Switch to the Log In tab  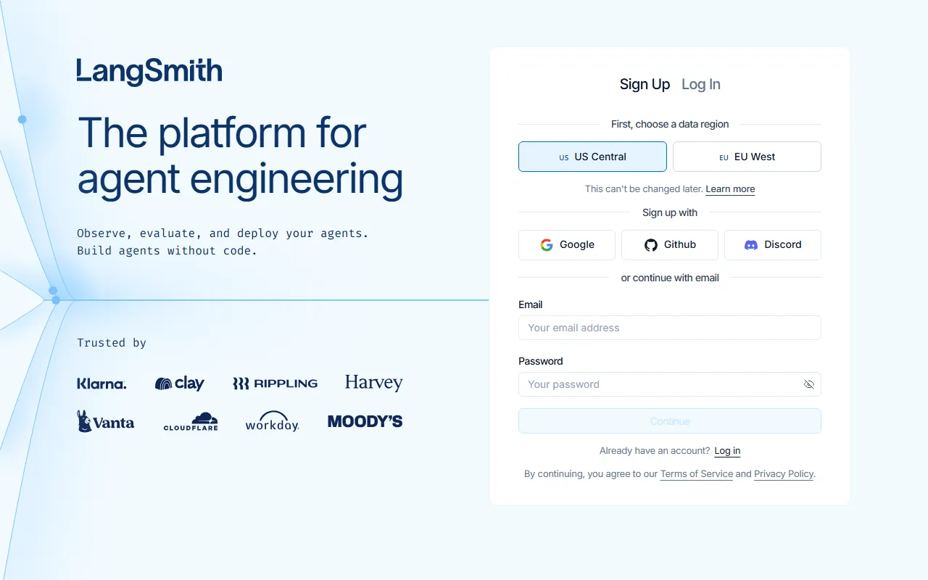tap(700, 84)
